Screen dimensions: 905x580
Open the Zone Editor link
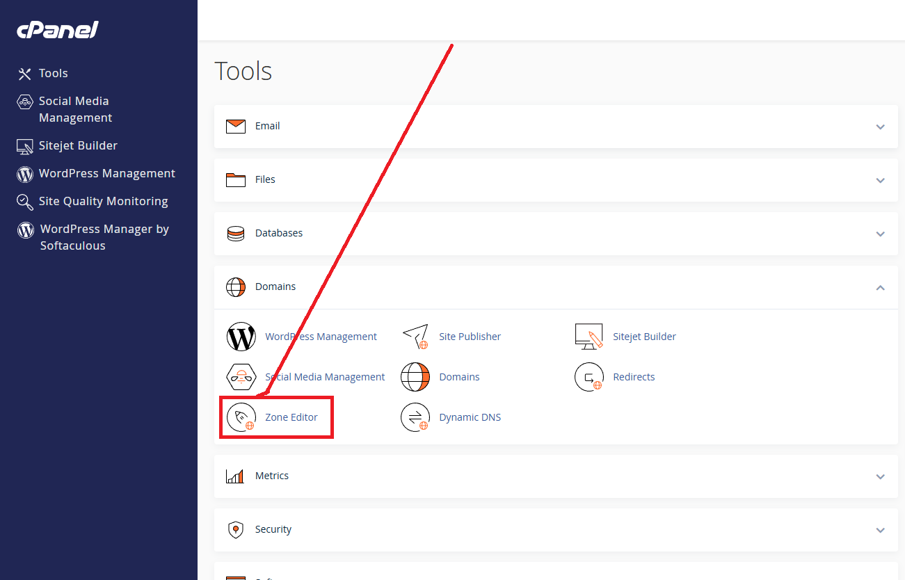[291, 417]
